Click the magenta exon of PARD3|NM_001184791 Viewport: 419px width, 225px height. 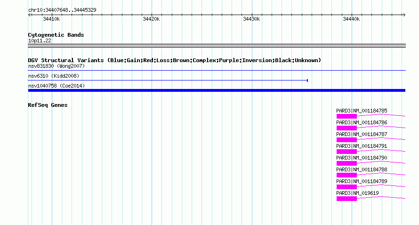click(x=346, y=152)
